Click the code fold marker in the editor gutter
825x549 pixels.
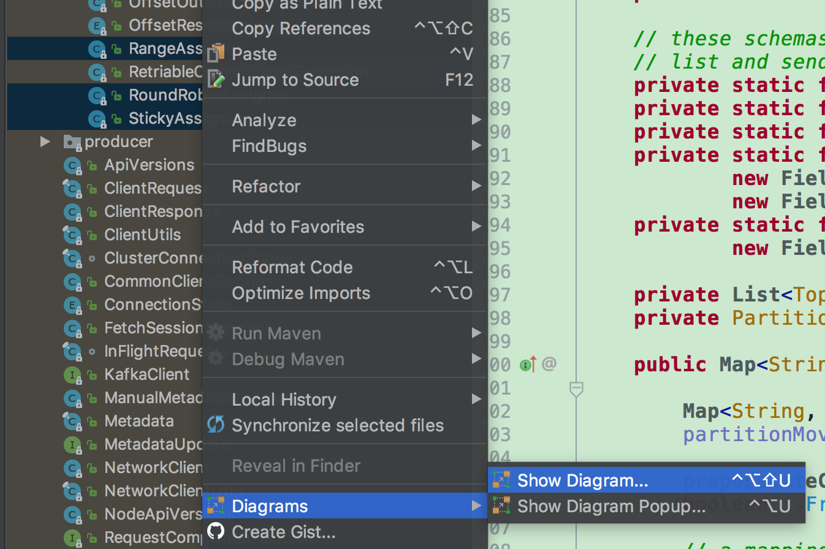coord(576,389)
